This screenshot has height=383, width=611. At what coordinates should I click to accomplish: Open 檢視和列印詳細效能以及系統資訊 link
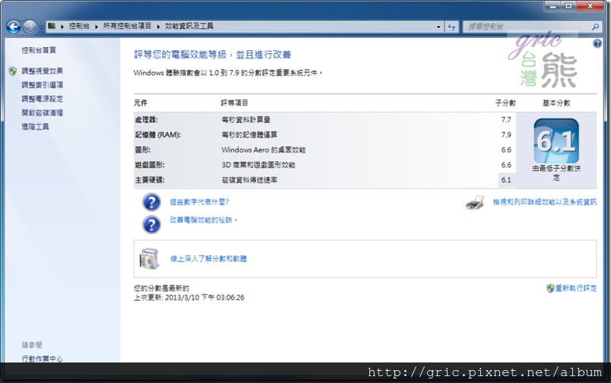544,202
